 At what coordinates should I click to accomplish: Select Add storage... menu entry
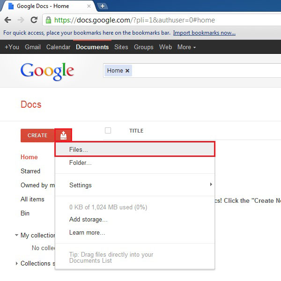pyautogui.click(x=135, y=219)
